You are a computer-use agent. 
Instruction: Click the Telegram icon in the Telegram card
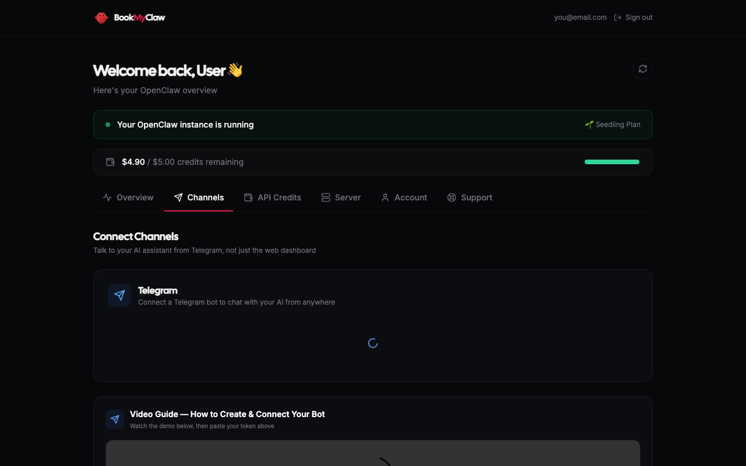point(119,295)
